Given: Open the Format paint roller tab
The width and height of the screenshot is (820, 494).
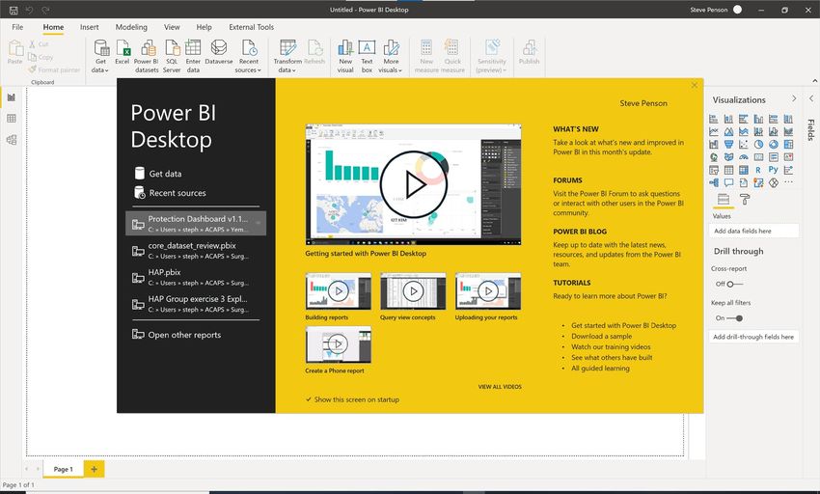Looking at the screenshot, I should click(x=745, y=200).
